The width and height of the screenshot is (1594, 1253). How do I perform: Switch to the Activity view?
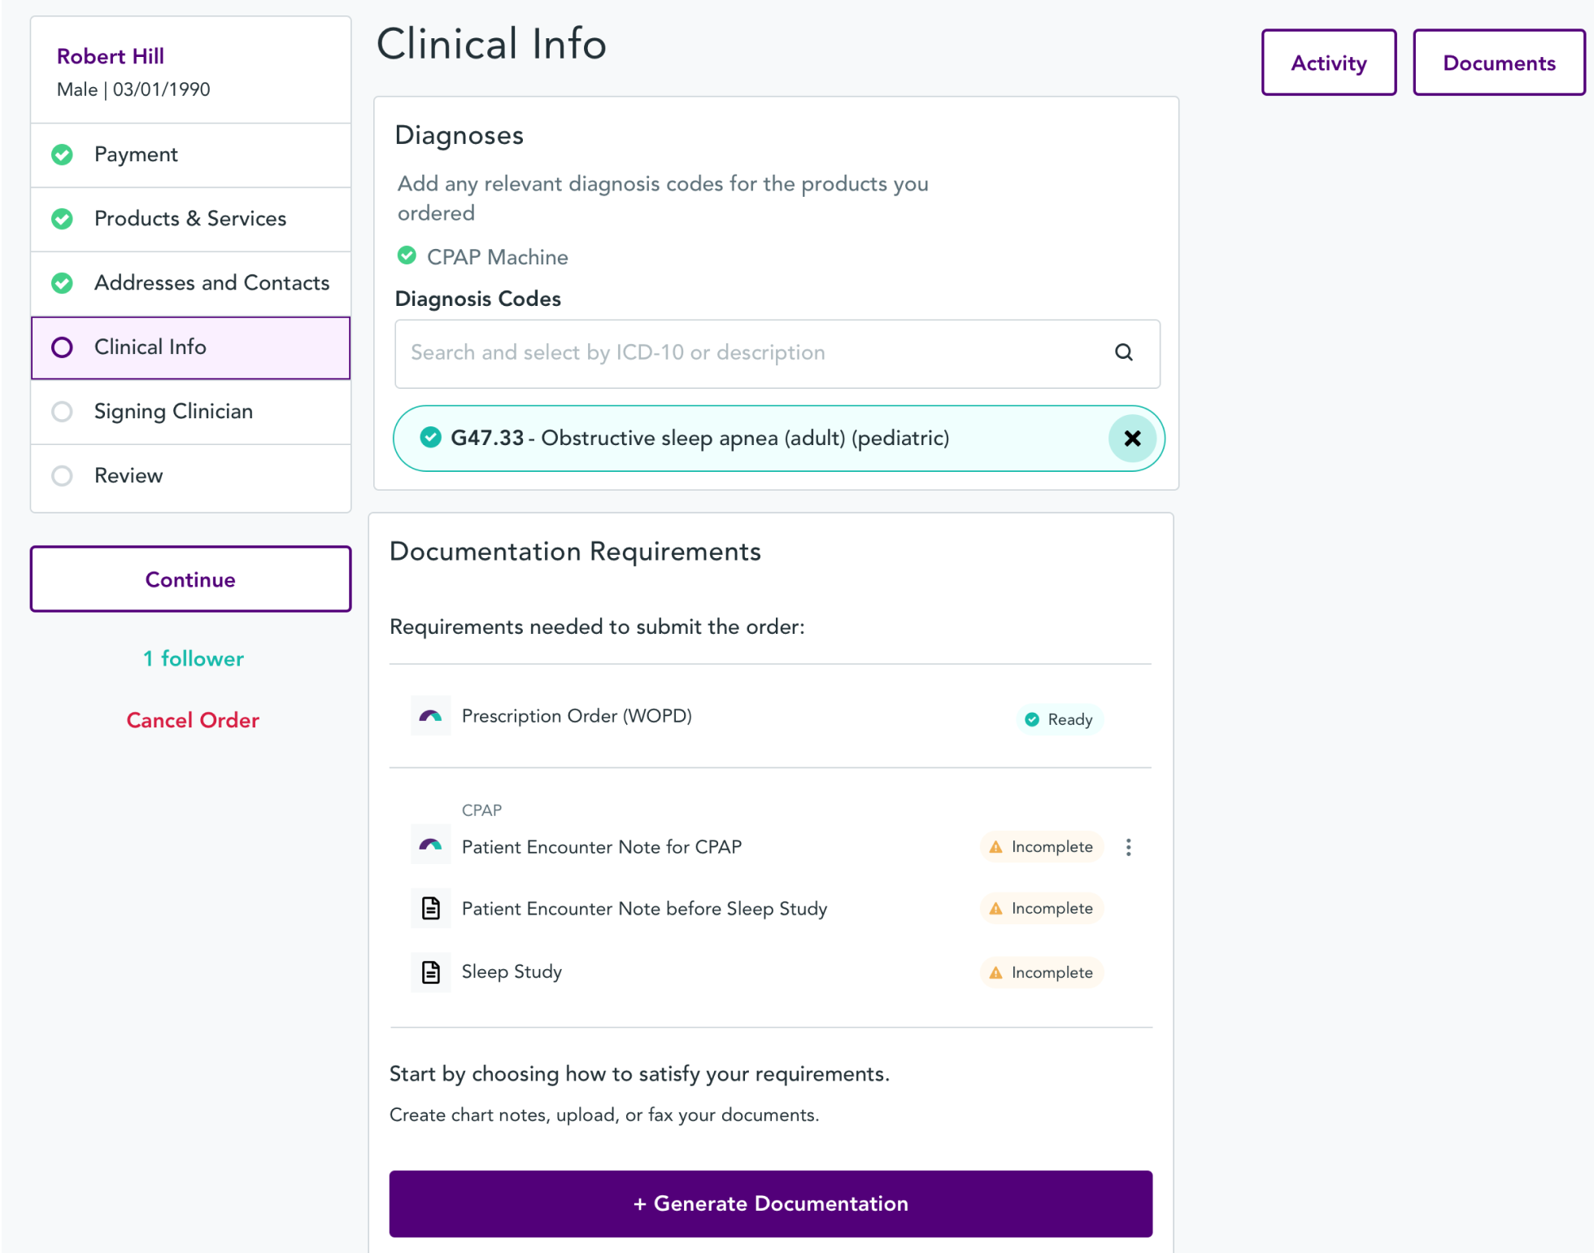(1328, 62)
